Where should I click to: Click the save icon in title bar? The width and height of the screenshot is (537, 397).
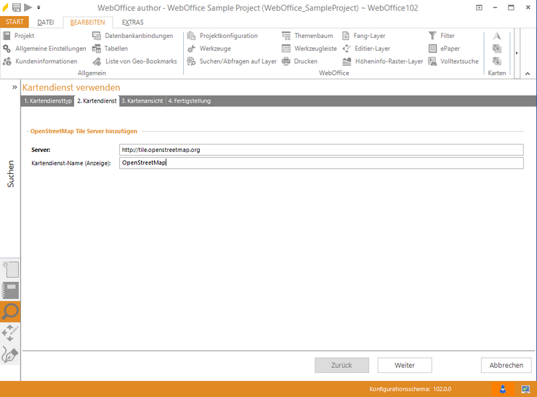tap(17, 7)
